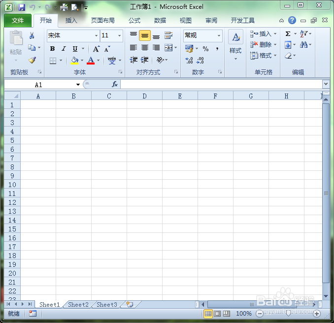Align text left icon
Viewport: 334px width, 323px height.
pyautogui.click(x=134, y=48)
